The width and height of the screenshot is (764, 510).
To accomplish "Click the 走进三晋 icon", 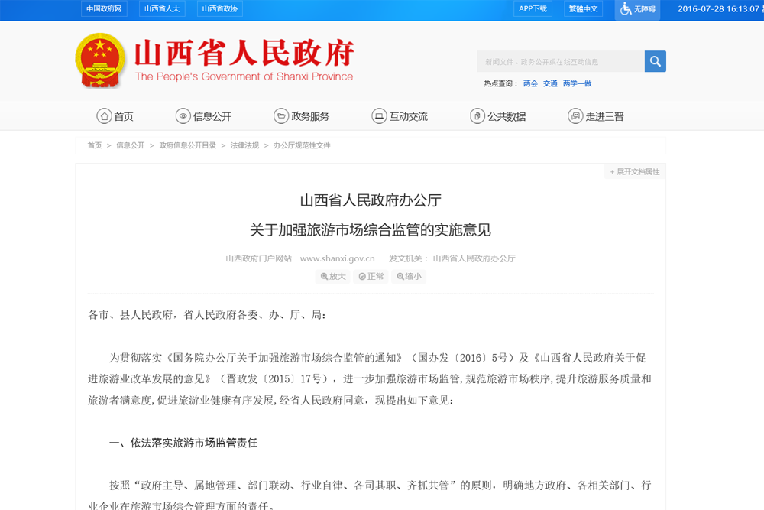I will pos(575,116).
